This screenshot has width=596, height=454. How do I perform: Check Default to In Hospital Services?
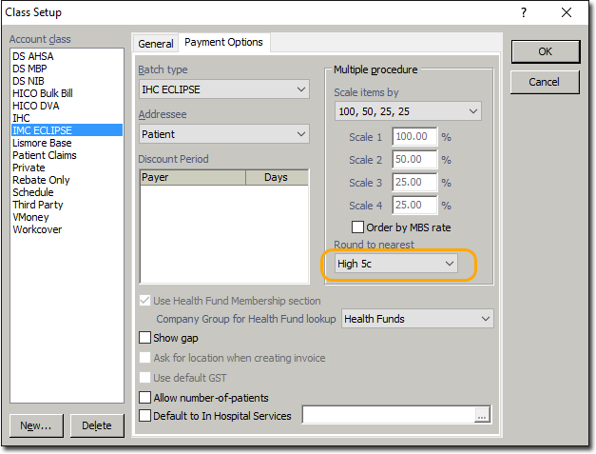pyautogui.click(x=145, y=416)
